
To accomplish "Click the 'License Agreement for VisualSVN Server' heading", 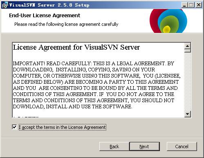I will [76, 47].
